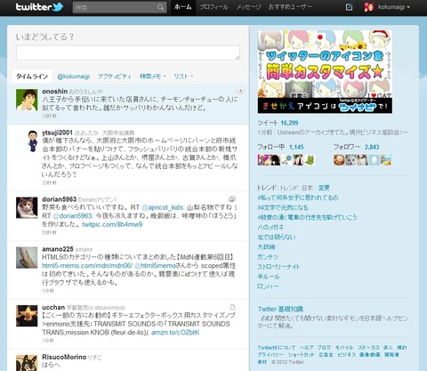Open footer link ブログ
The width and height of the screenshot is (427, 371).
coord(324,347)
